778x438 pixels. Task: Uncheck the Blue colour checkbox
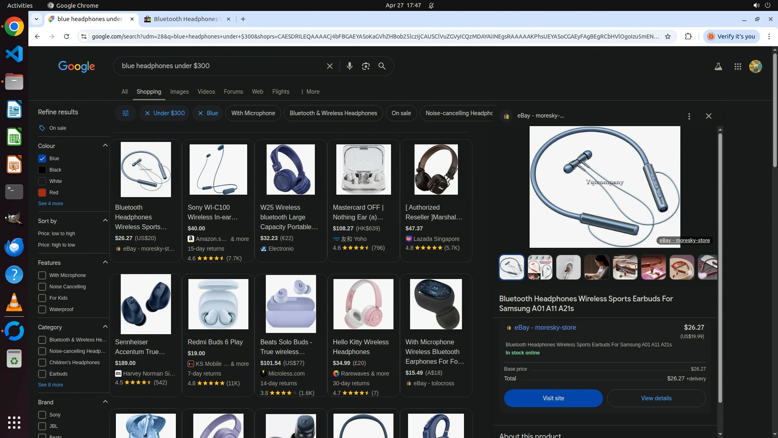click(x=42, y=159)
